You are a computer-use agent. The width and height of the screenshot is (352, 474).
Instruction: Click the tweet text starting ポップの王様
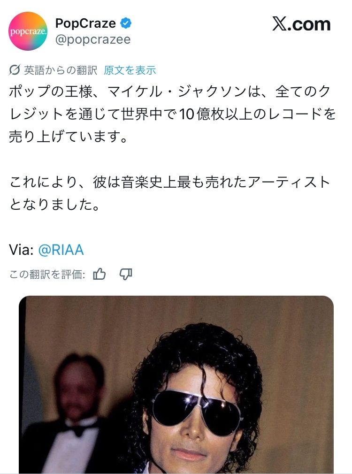click(172, 114)
